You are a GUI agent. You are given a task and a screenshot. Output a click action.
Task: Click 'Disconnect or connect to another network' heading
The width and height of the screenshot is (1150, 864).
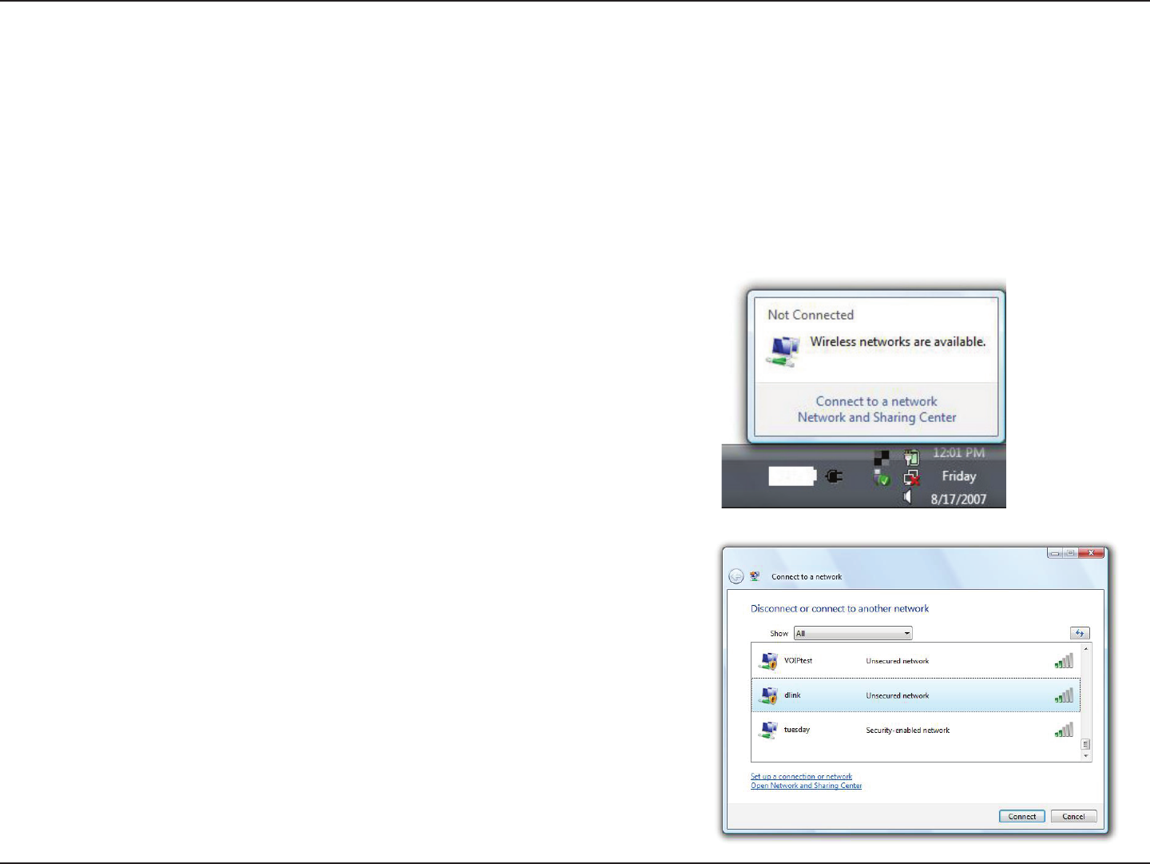pos(839,608)
